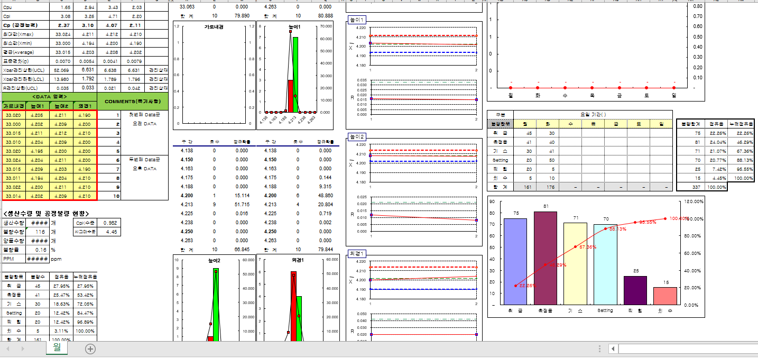The width and height of the screenshot is (758, 358).
Task: Click the previous sheet navigation arrow
Action: [8, 349]
